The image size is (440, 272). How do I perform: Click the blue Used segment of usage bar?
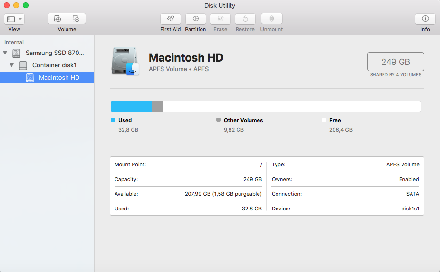tap(131, 107)
